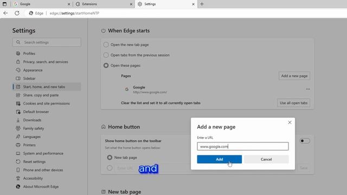
Task: Click the Google favicon in Pages list
Action: [127, 89]
